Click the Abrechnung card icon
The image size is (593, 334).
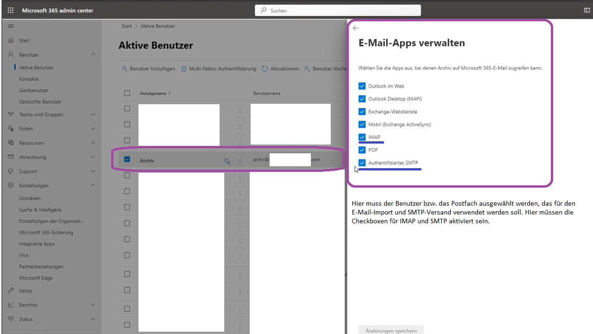click(x=11, y=157)
